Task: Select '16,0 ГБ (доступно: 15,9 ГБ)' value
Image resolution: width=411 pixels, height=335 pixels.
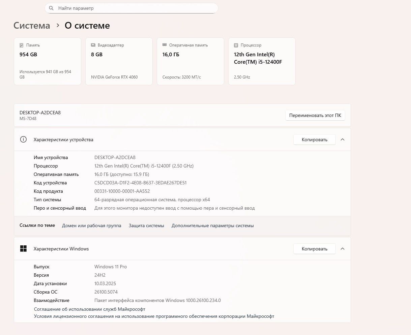Action: click(122, 174)
